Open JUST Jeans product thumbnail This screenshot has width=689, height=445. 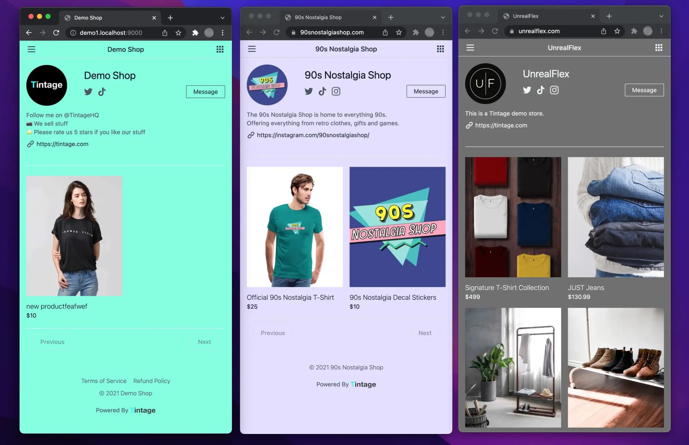tap(616, 217)
